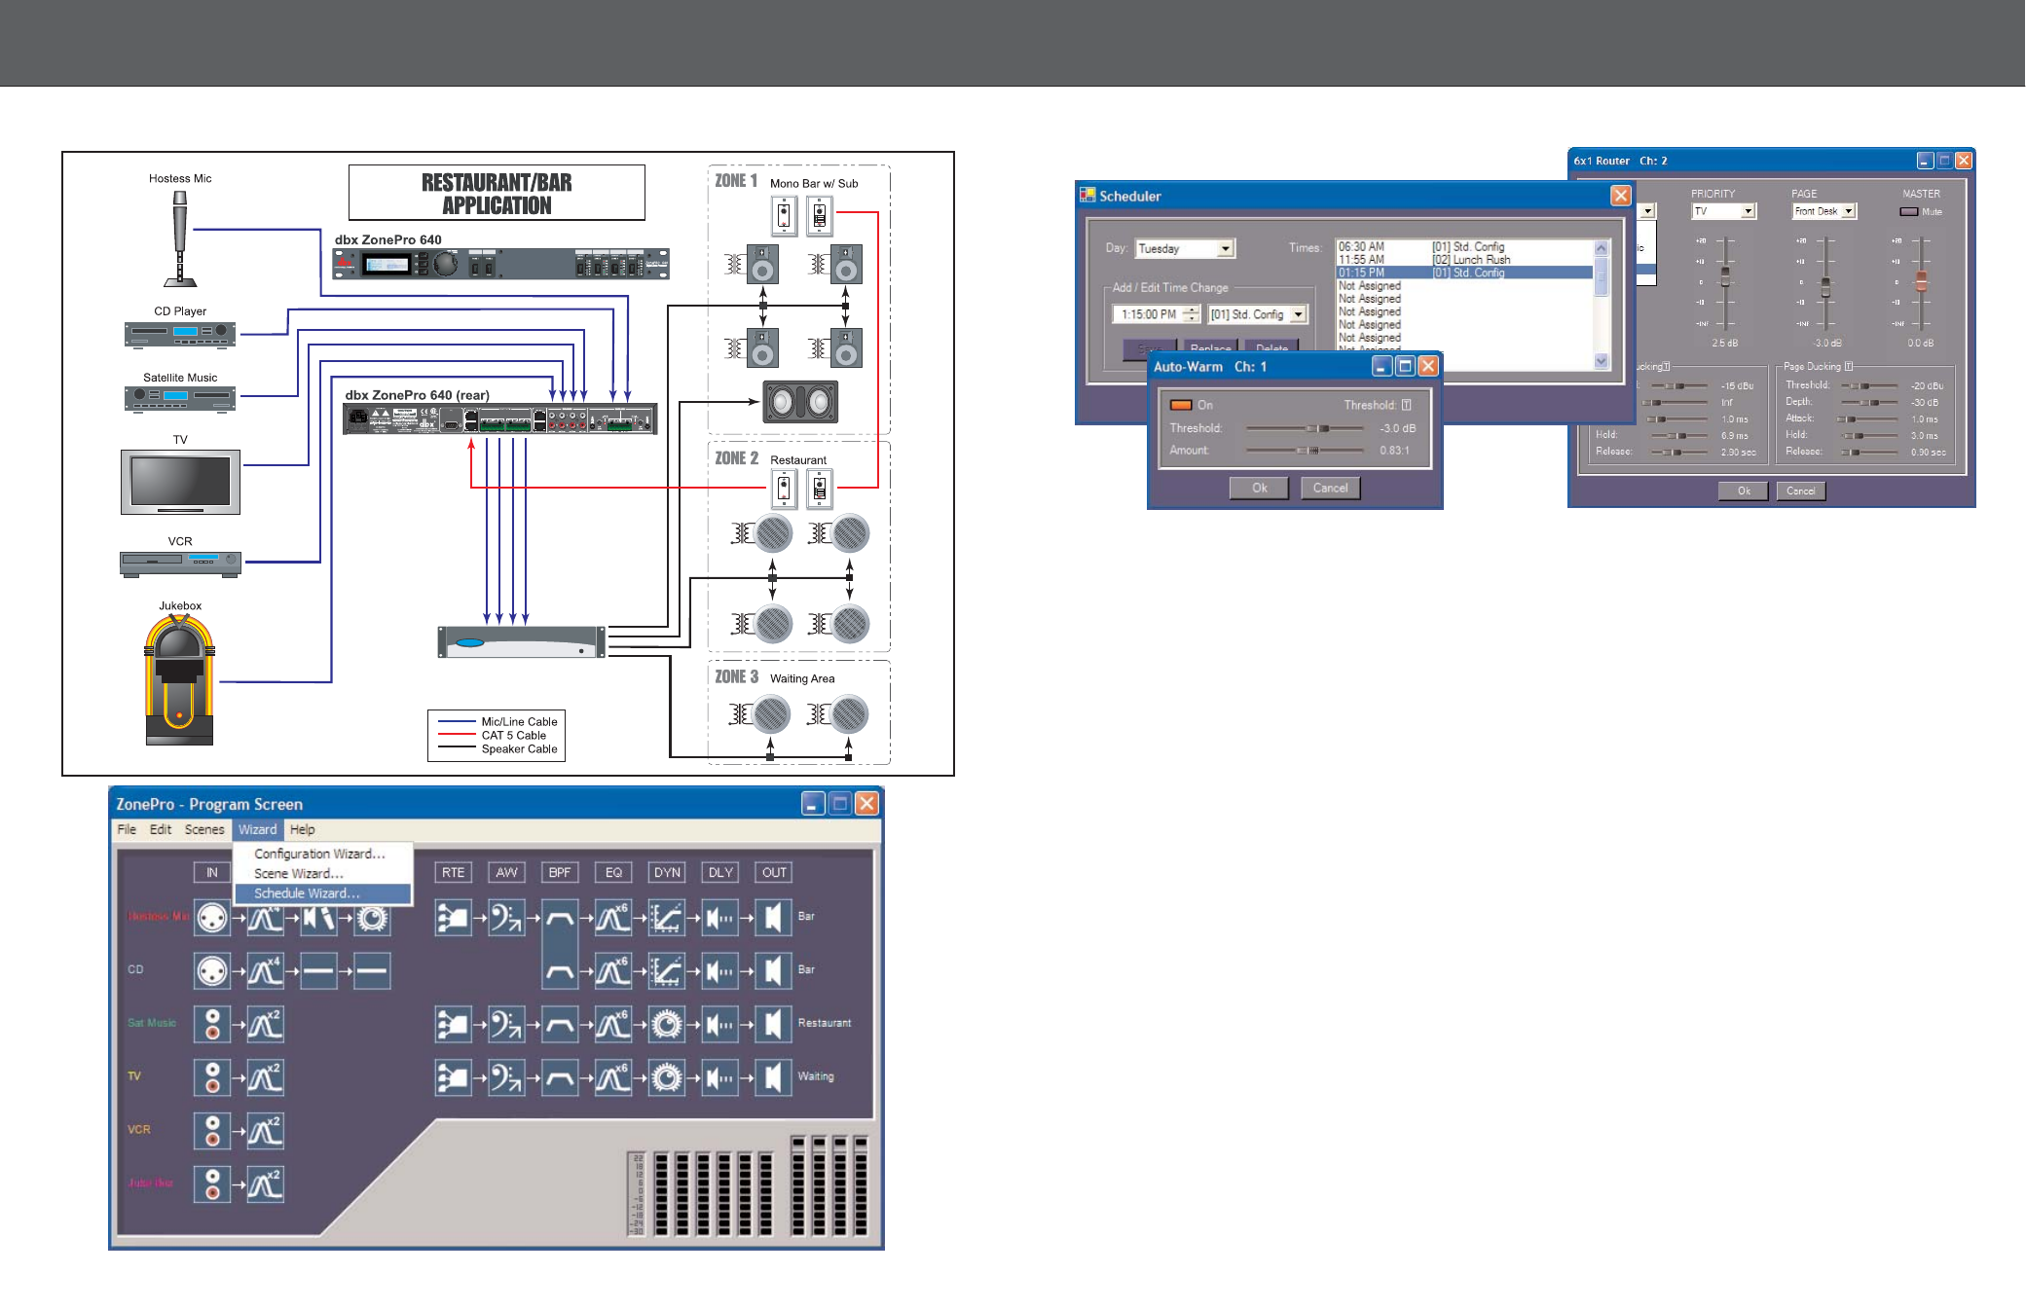The image size is (2026, 1310).
Task: Open Help menu in ZonePro
Action: (303, 830)
